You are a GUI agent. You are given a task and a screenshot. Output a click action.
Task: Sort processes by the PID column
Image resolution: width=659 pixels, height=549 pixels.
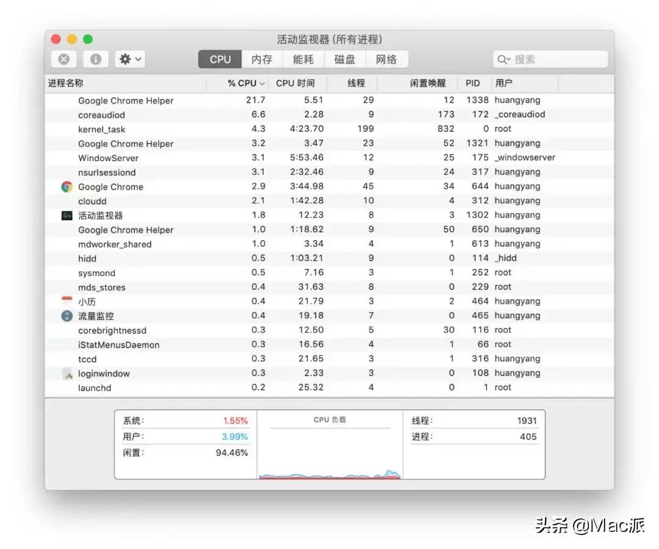tap(474, 83)
